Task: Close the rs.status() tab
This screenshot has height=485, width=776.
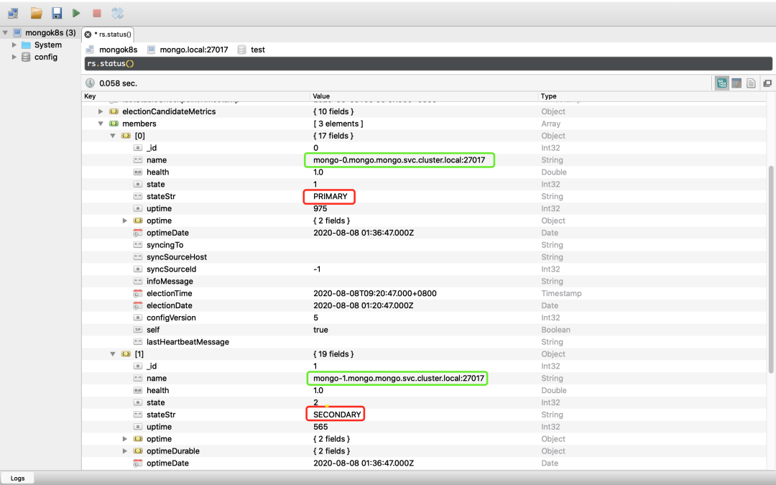Action: (88, 34)
